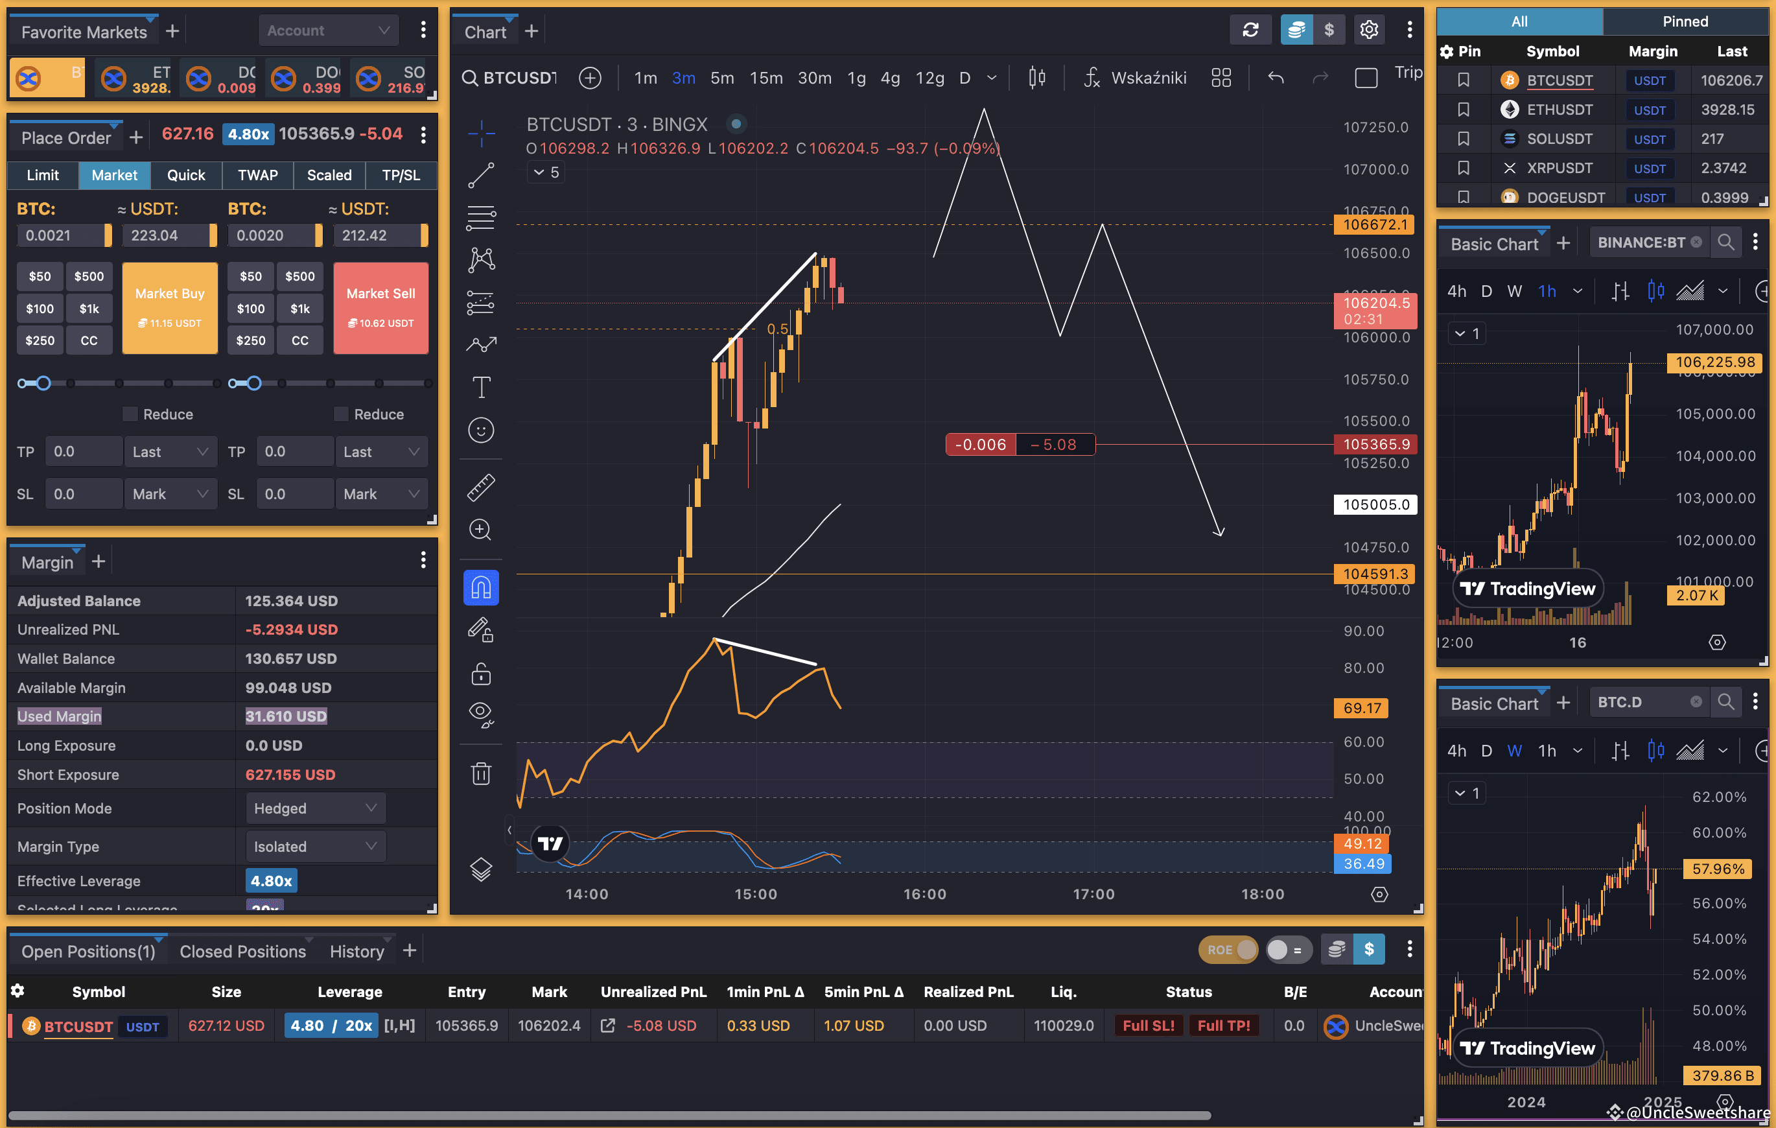Select the crosshair cursor tool

481,134
